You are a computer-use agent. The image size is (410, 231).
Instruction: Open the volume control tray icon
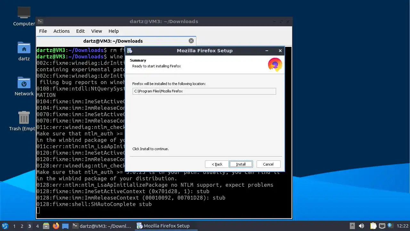click(361, 226)
